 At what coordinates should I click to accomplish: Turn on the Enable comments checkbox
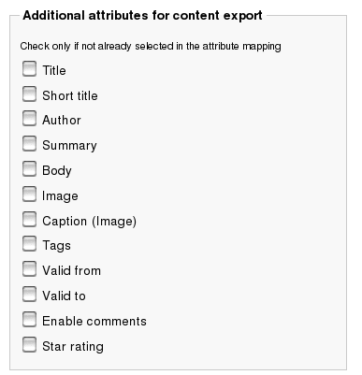click(x=29, y=320)
